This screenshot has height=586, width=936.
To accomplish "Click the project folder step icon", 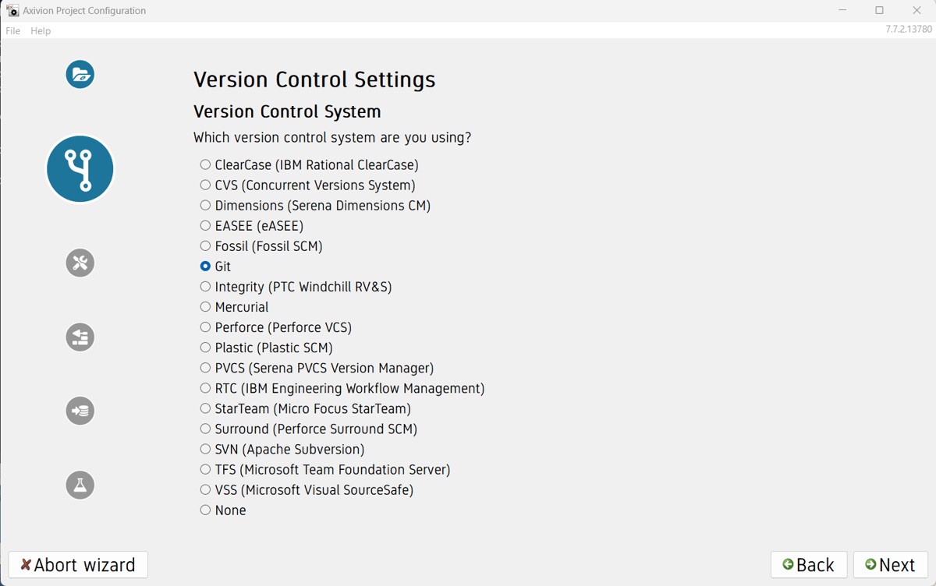I will click(80, 75).
